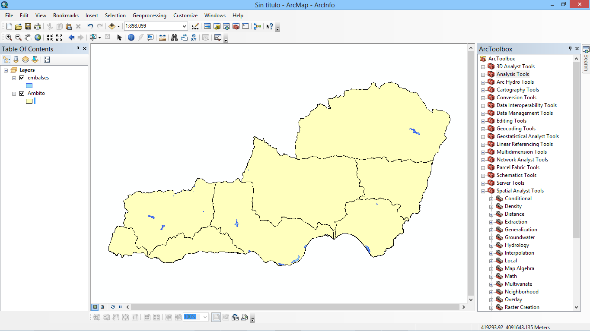The image size is (590, 331).
Task: Toggle the Ambito layer checkbox
Action: [x=22, y=93]
